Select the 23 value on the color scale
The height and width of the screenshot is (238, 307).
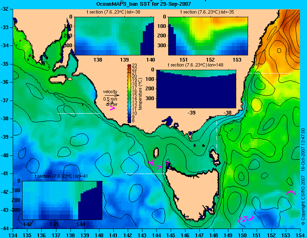[x=135, y=65]
